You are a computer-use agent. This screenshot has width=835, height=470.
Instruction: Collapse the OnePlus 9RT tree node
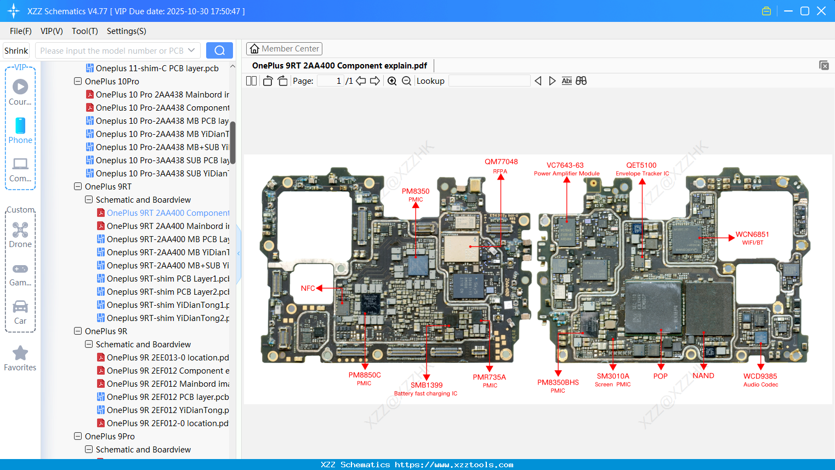(78, 186)
